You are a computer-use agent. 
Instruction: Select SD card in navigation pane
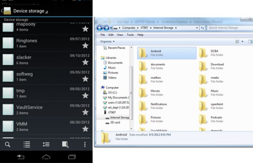click(115, 123)
